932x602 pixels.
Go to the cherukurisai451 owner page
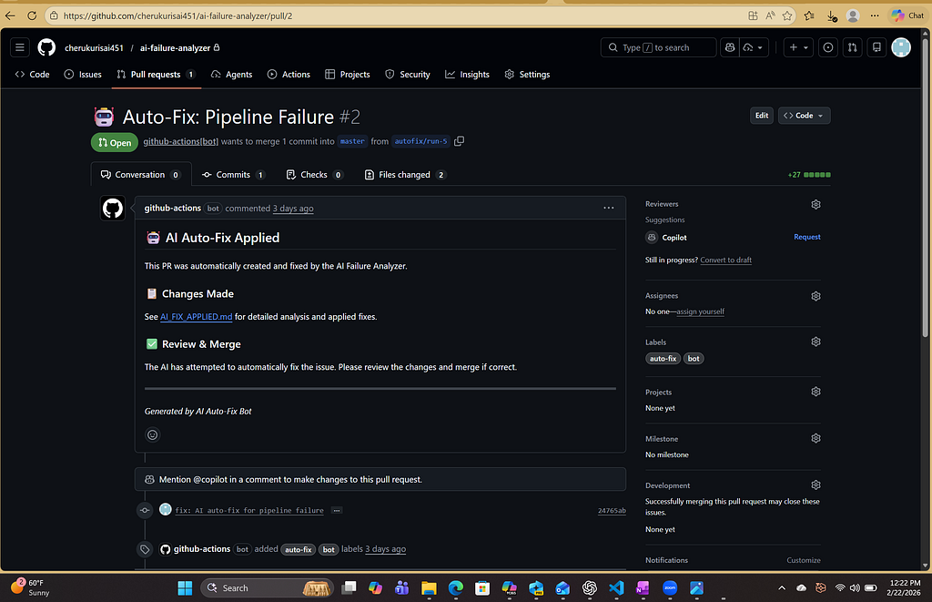[94, 47]
